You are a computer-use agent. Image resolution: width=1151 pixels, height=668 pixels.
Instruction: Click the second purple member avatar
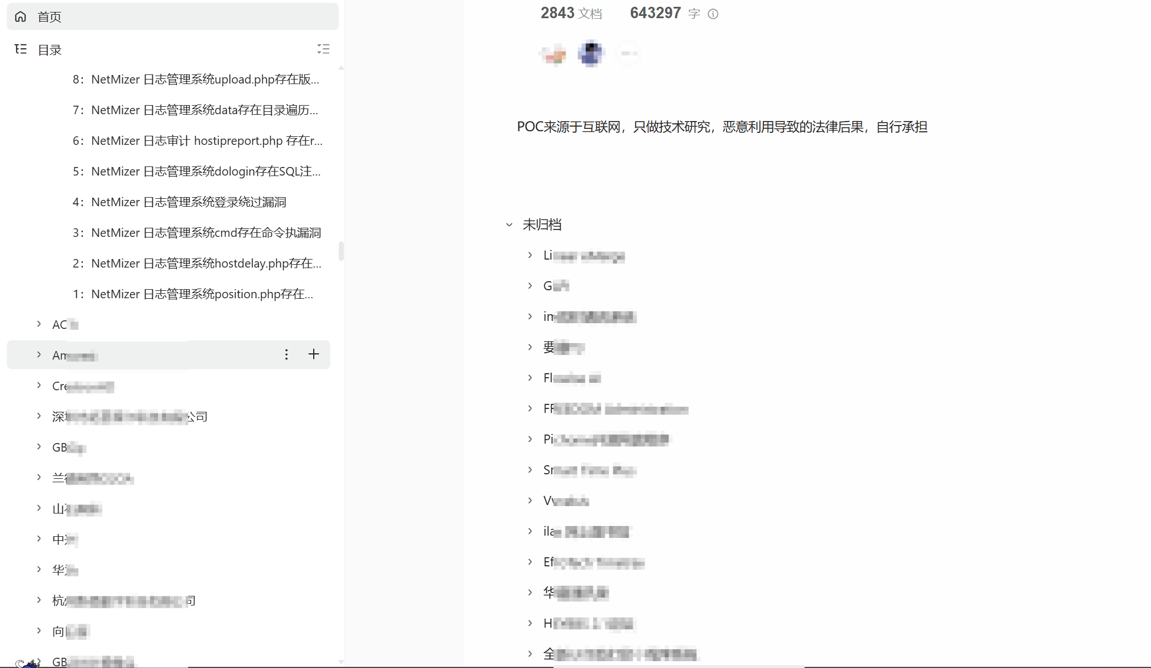click(591, 54)
